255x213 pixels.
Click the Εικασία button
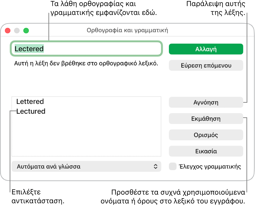click(x=206, y=151)
